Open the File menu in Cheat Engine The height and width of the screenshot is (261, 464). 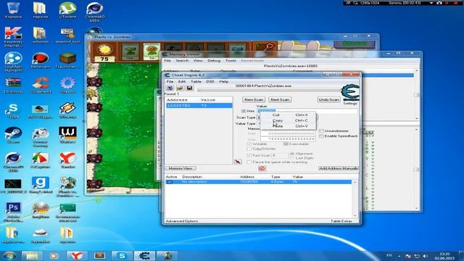[x=170, y=81]
